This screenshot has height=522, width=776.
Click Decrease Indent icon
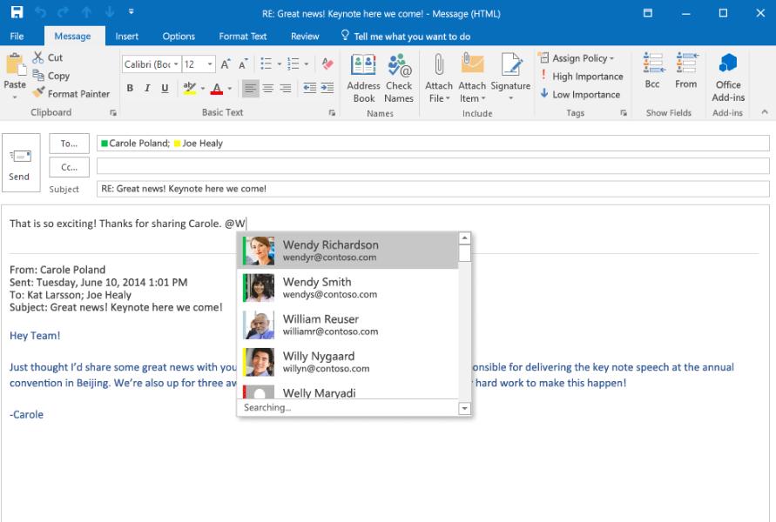(x=310, y=88)
